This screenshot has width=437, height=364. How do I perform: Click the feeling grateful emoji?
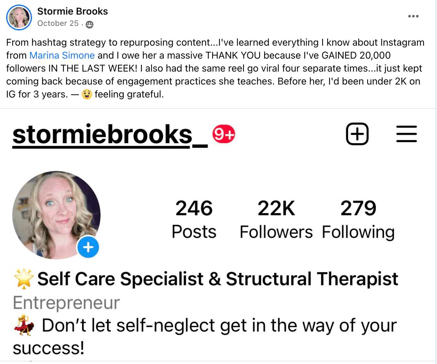87,94
